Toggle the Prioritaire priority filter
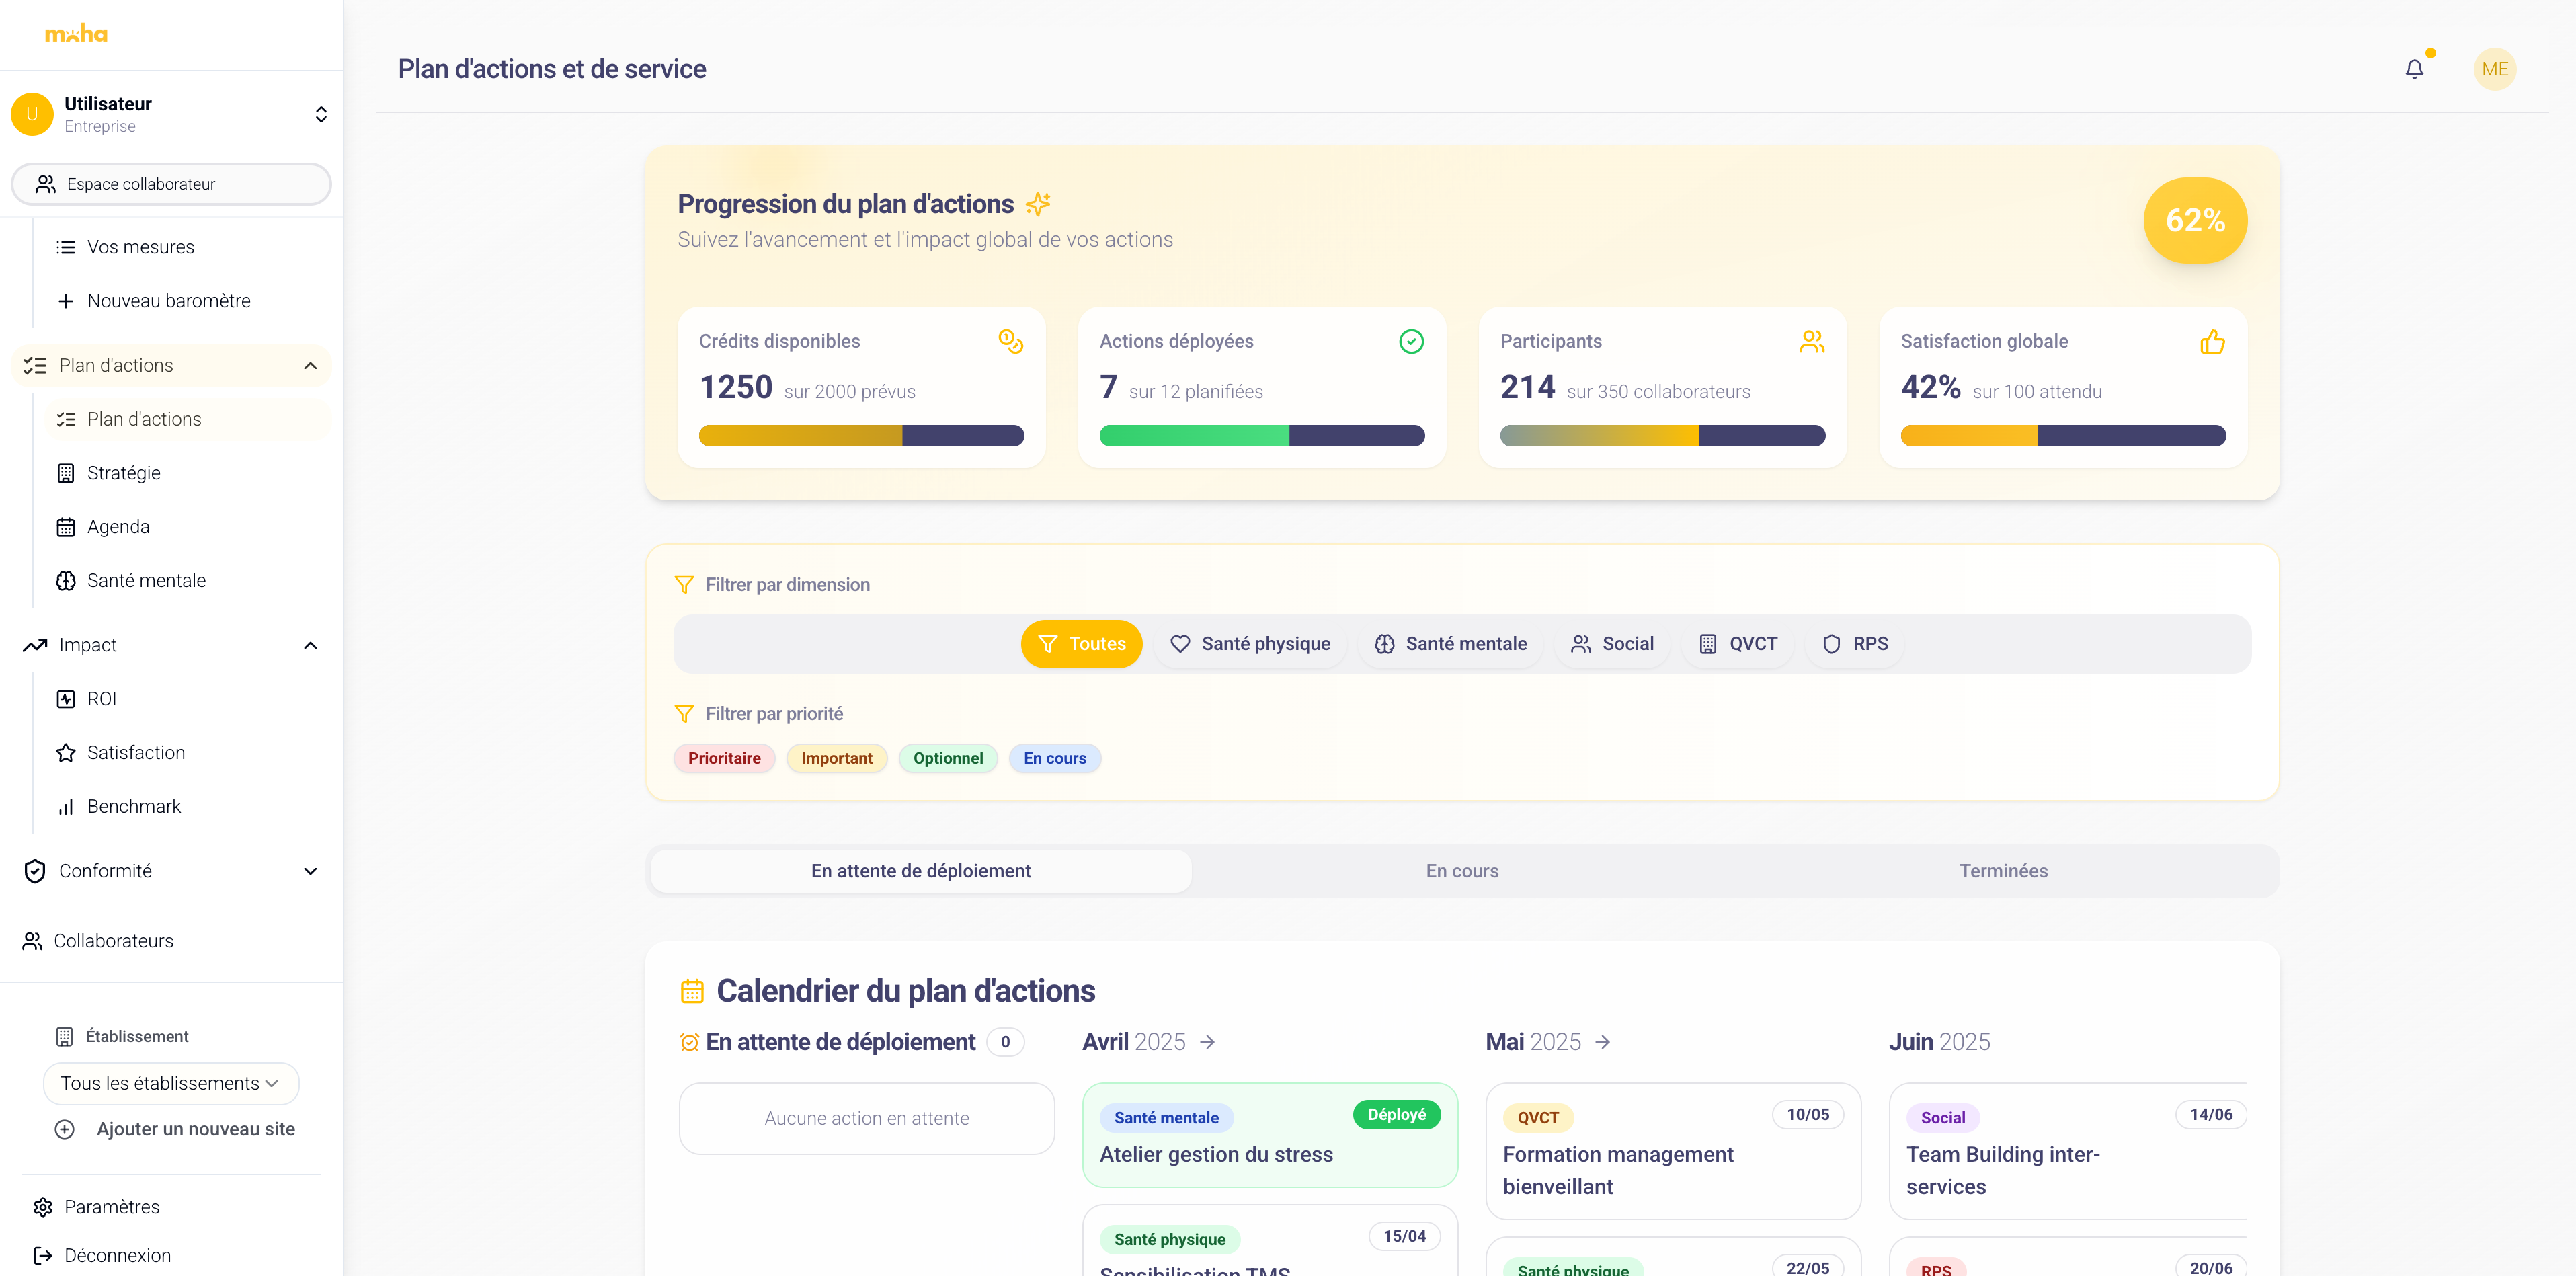2576x1276 pixels. click(x=724, y=758)
